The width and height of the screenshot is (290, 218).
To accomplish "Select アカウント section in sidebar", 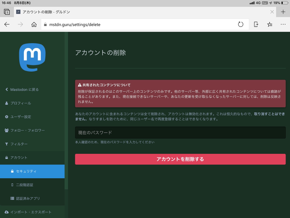I will click(x=32, y=158).
